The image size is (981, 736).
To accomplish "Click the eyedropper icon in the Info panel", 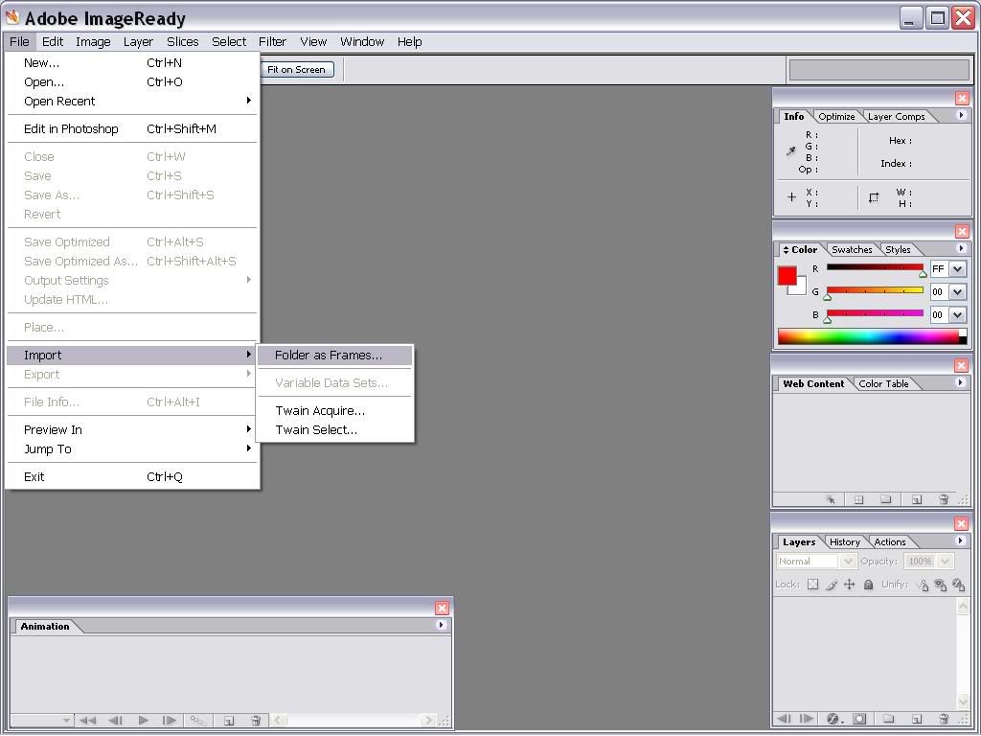I will click(x=791, y=151).
